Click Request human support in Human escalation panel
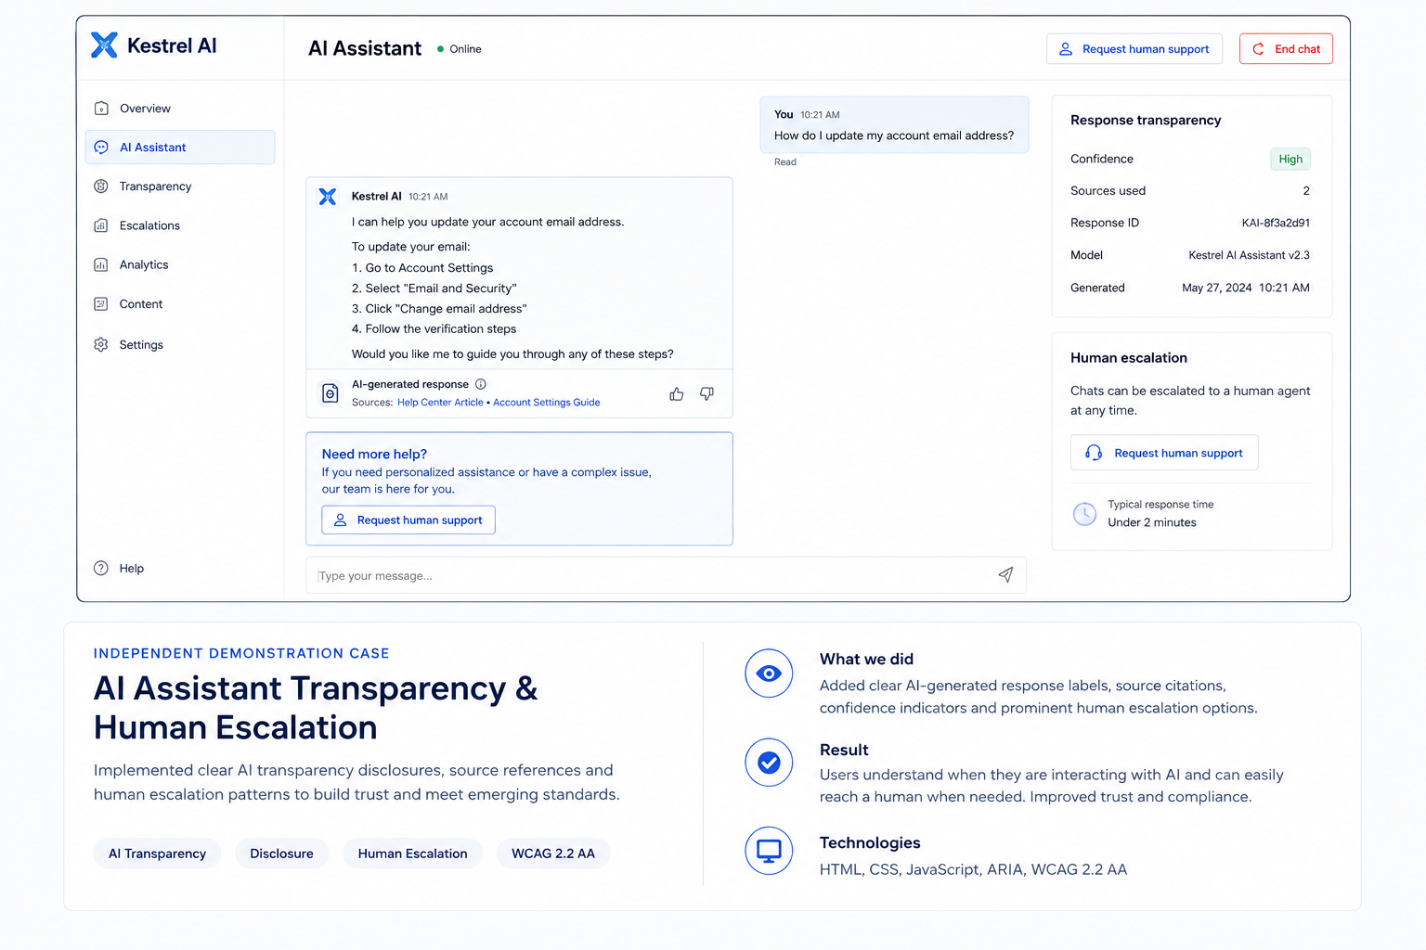 (x=1164, y=453)
